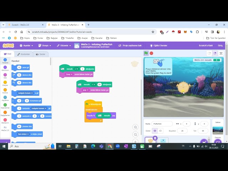The image size is (228, 171).
Task: Open the Araçlar bookmarks folder
Action: (x=83, y=38)
